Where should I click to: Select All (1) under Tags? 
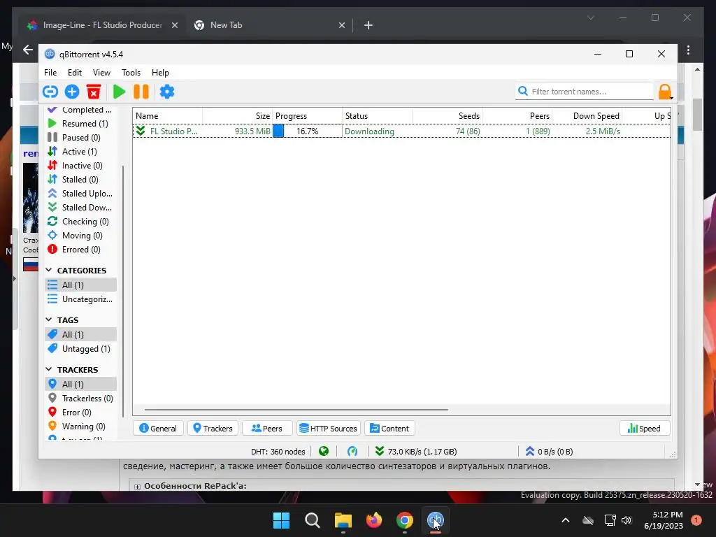81,335
